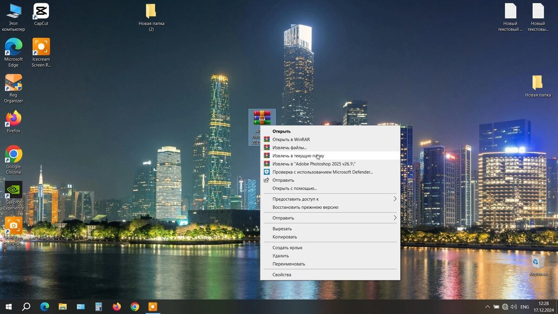Select the 'Этот компьютер' desktop icon
The width and height of the screenshot is (558, 314).
point(13,17)
